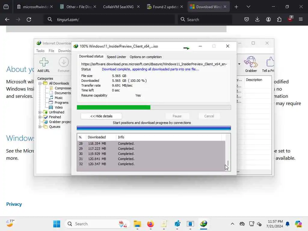This screenshot has height=231, width=308.
Task: Click Internet Download Manager taskbar icon
Action: 204,224
